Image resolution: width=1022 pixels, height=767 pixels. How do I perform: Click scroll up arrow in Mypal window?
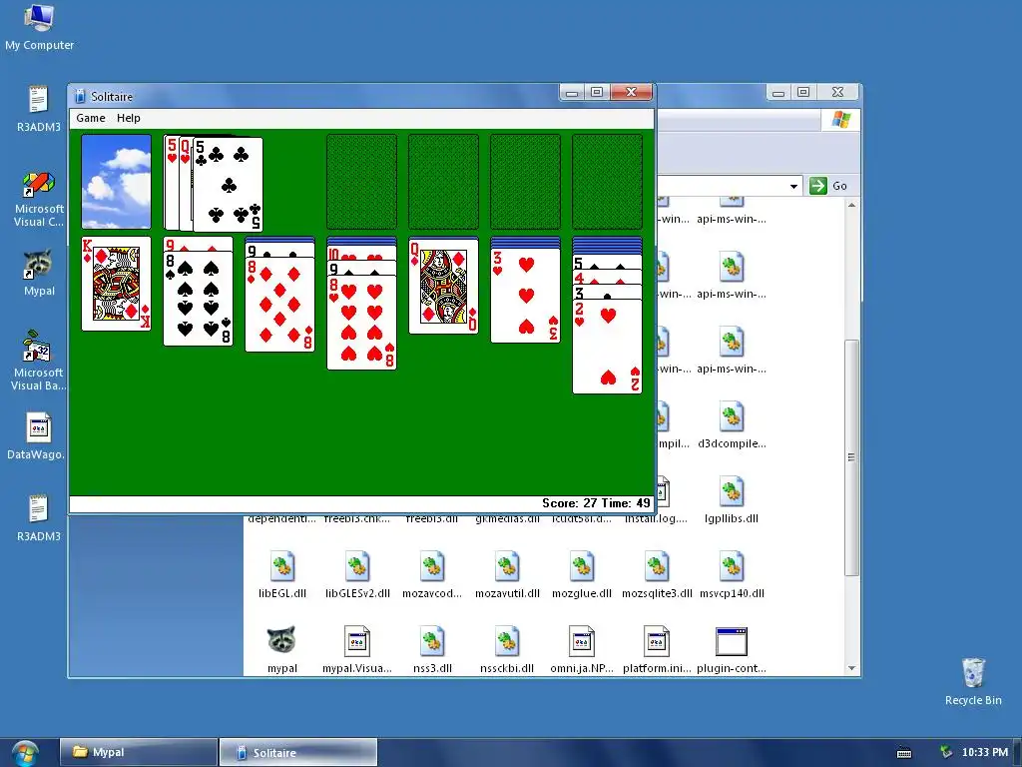pos(851,205)
